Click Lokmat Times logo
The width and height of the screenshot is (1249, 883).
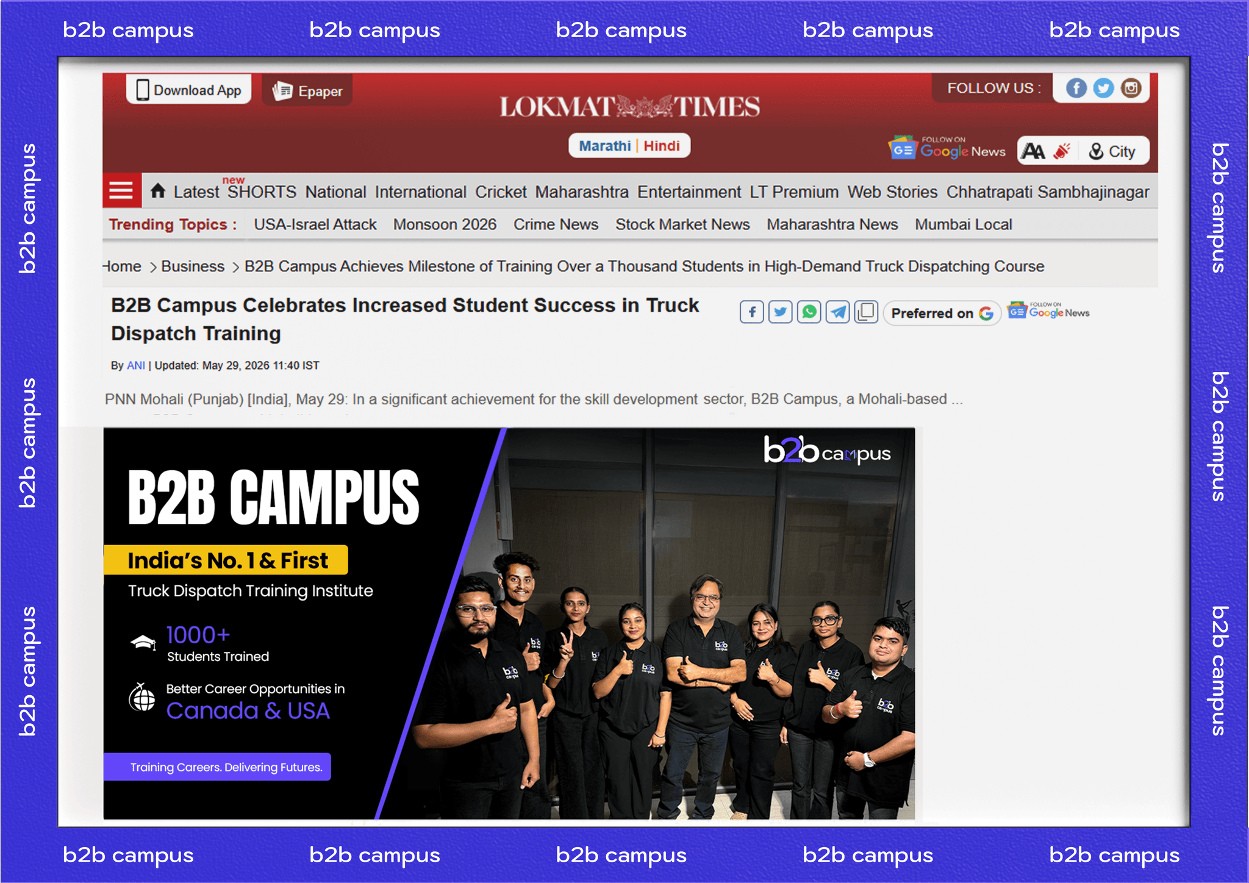pyautogui.click(x=629, y=107)
